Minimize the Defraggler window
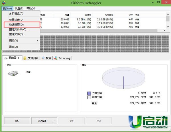Screen dimensions: 171x132 tap(153, 2)
